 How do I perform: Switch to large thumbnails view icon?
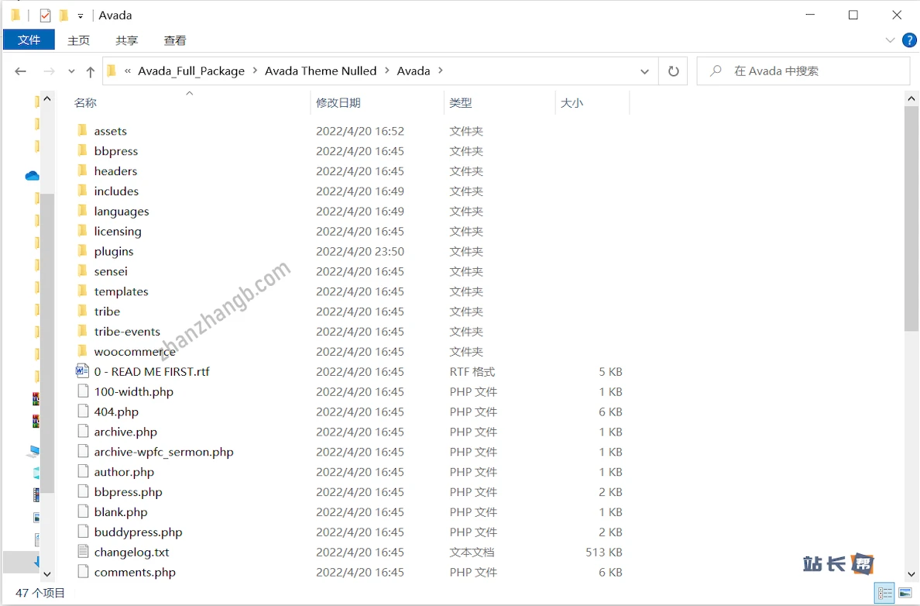tap(905, 594)
